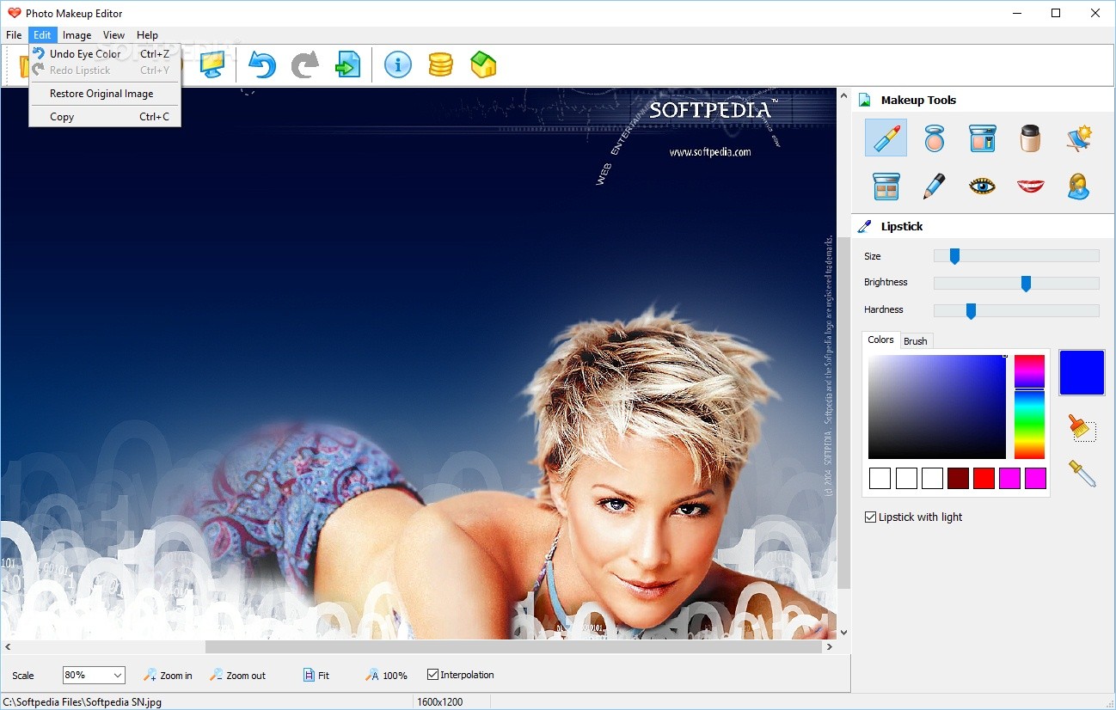Image resolution: width=1116 pixels, height=710 pixels.
Task: Toggle Lipstick with light checkbox
Action: click(870, 517)
